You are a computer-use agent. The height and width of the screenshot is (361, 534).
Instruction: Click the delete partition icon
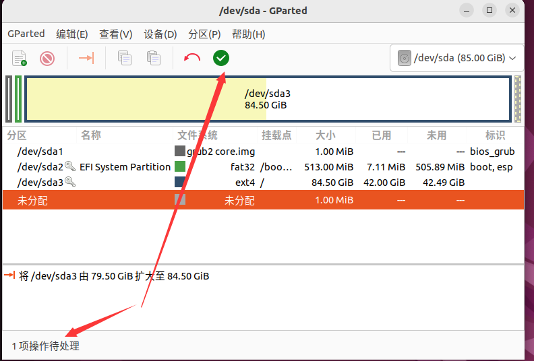pos(47,58)
